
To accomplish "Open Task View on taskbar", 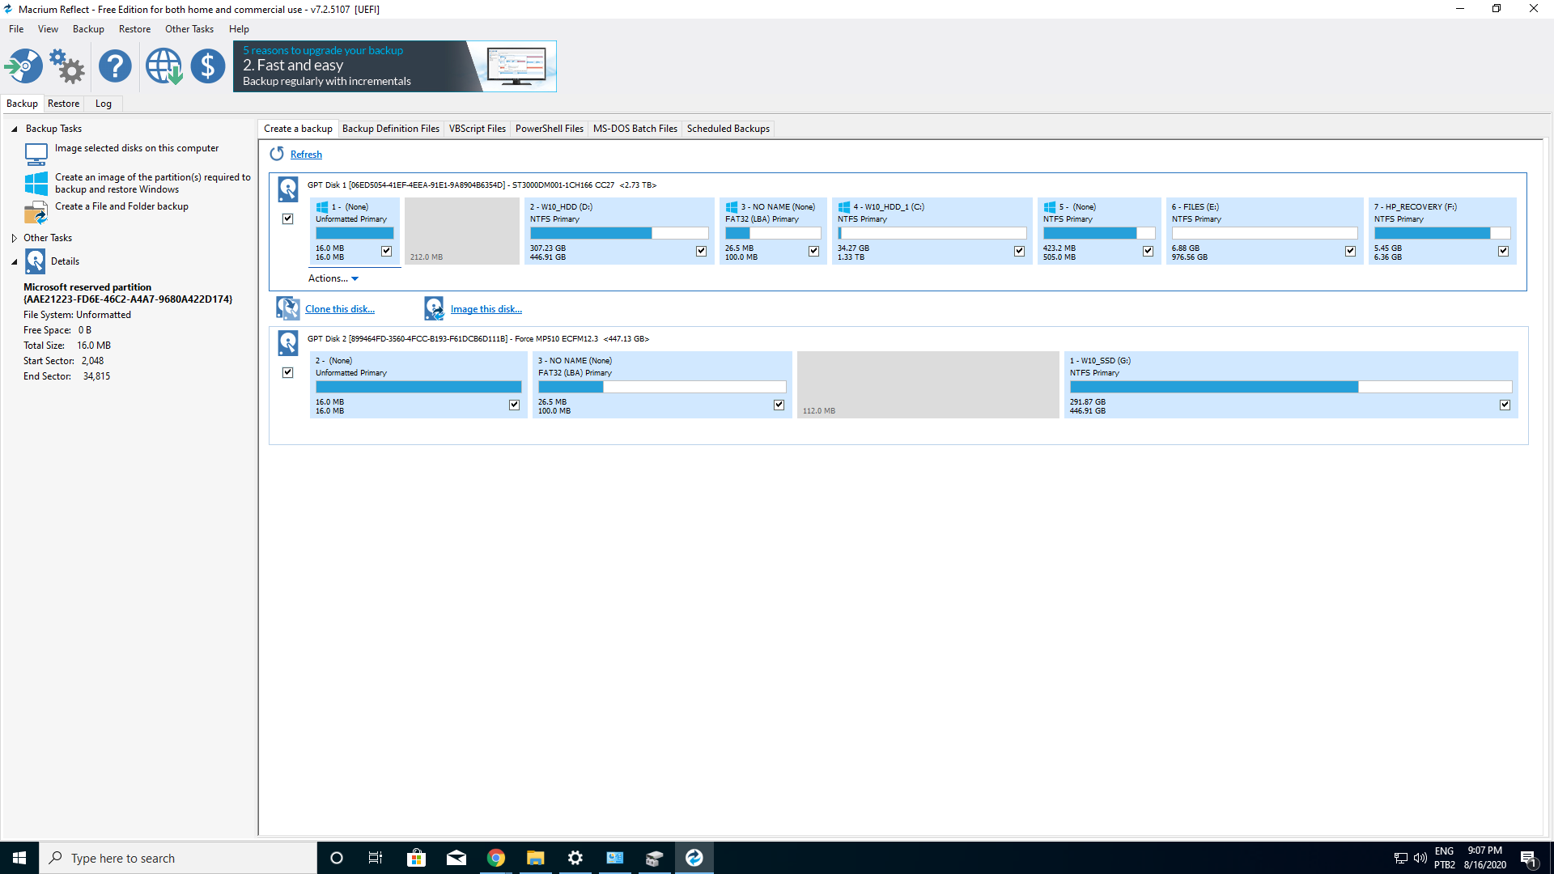I will click(376, 858).
